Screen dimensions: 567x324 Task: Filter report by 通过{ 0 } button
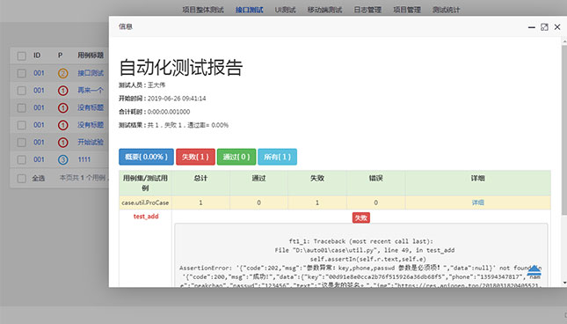point(236,157)
